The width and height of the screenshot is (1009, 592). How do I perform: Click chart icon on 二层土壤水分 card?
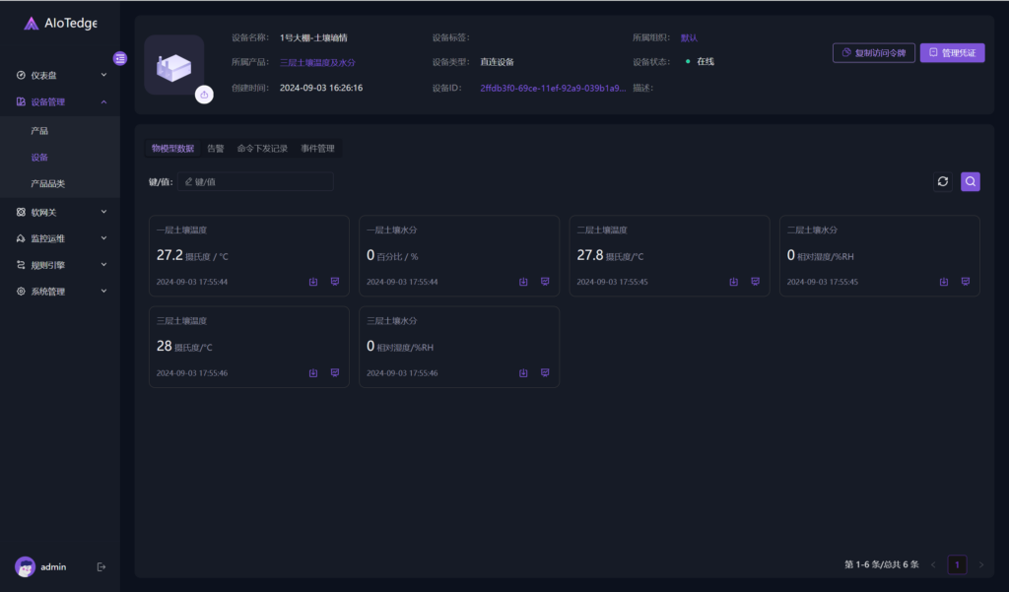pos(965,282)
